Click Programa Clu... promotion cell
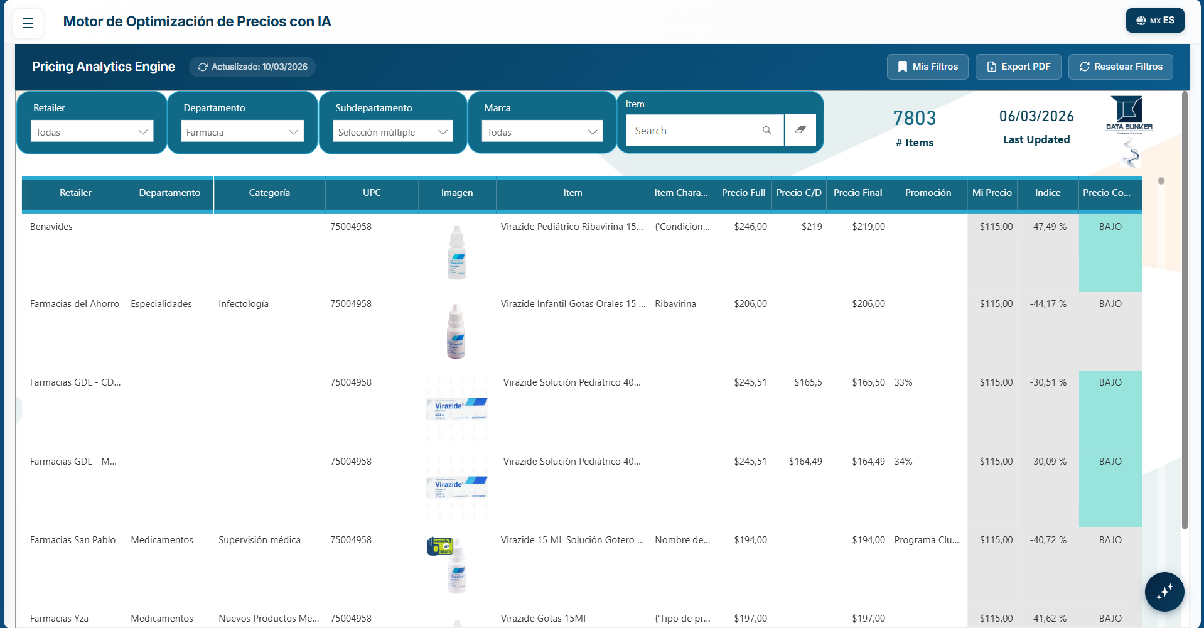Screen dimensions: 1204x628 tap(927, 540)
